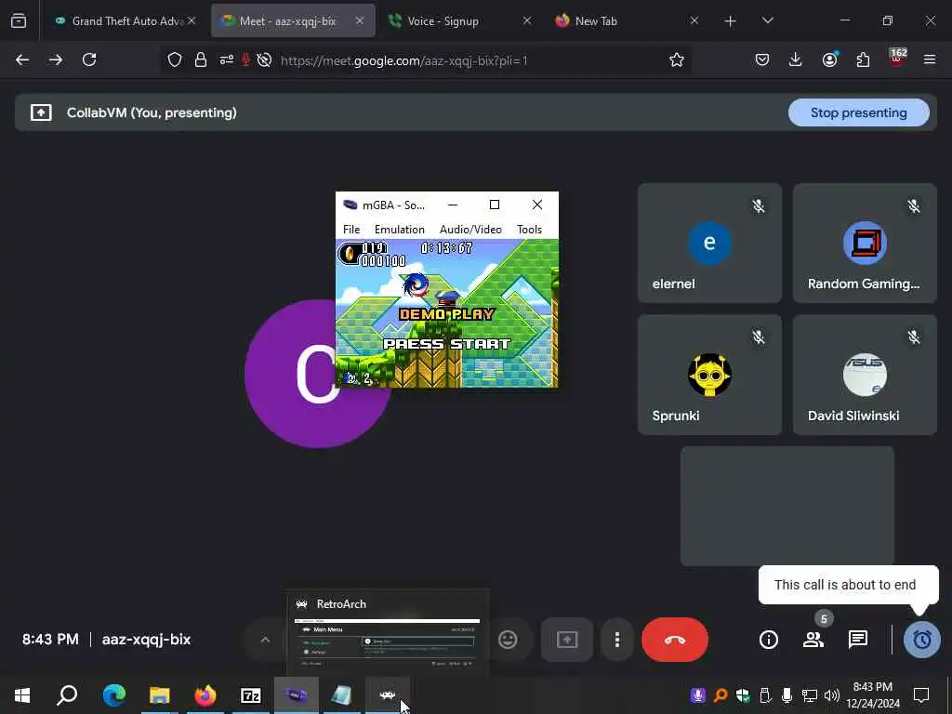Go back with the browser back arrow

[x=22, y=59]
